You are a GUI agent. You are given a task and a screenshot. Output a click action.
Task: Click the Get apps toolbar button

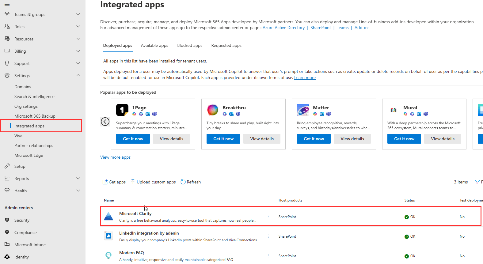click(114, 182)
